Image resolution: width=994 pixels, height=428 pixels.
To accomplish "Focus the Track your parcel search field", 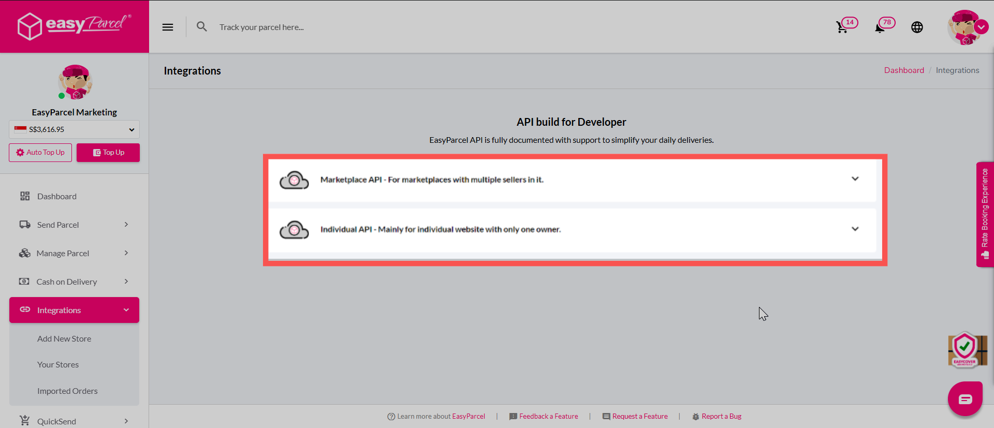I will (x=261, y=27).
